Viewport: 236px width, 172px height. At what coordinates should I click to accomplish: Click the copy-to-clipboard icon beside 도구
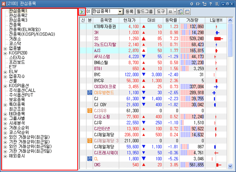click(x=181, y=12)
